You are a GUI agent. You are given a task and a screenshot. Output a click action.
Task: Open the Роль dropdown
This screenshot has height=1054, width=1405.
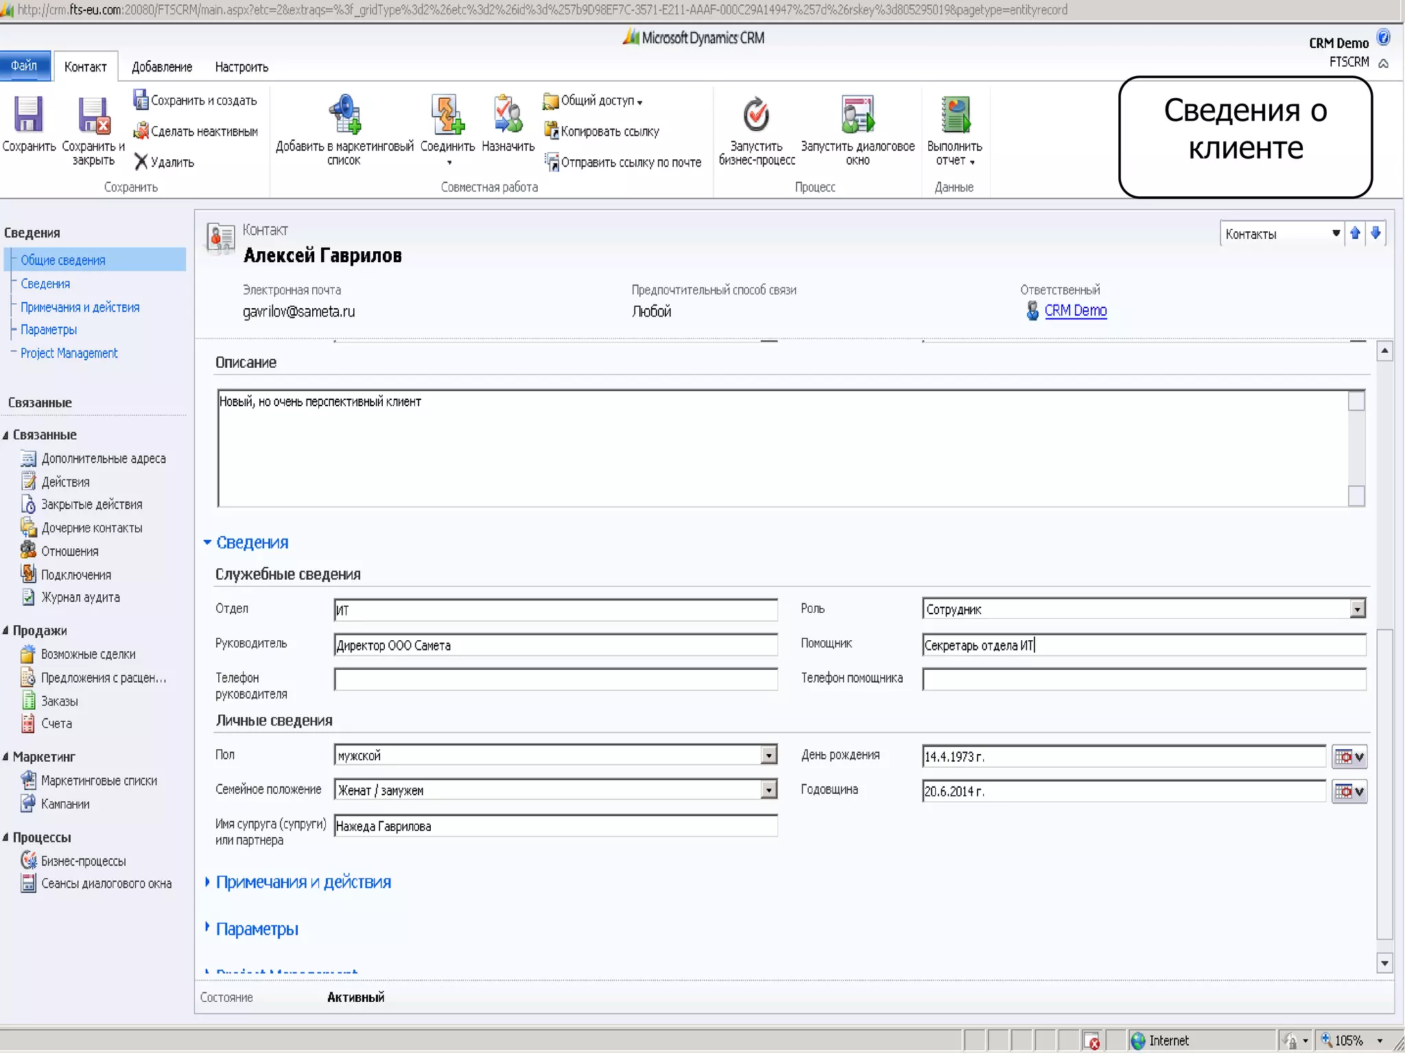point(1357,609)
